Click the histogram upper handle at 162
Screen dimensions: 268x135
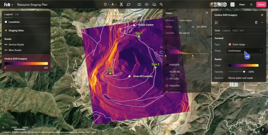click(193, 56)
